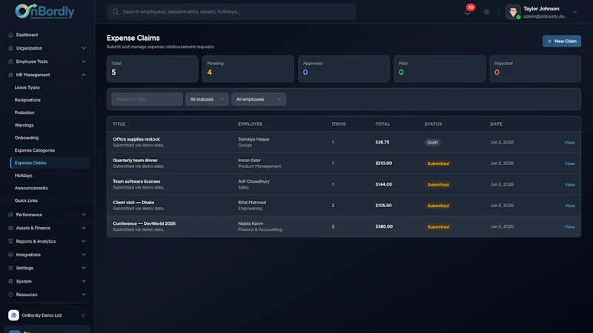Open Announcements in sidebar
The image size is (593, 333).
pos(31,188)
